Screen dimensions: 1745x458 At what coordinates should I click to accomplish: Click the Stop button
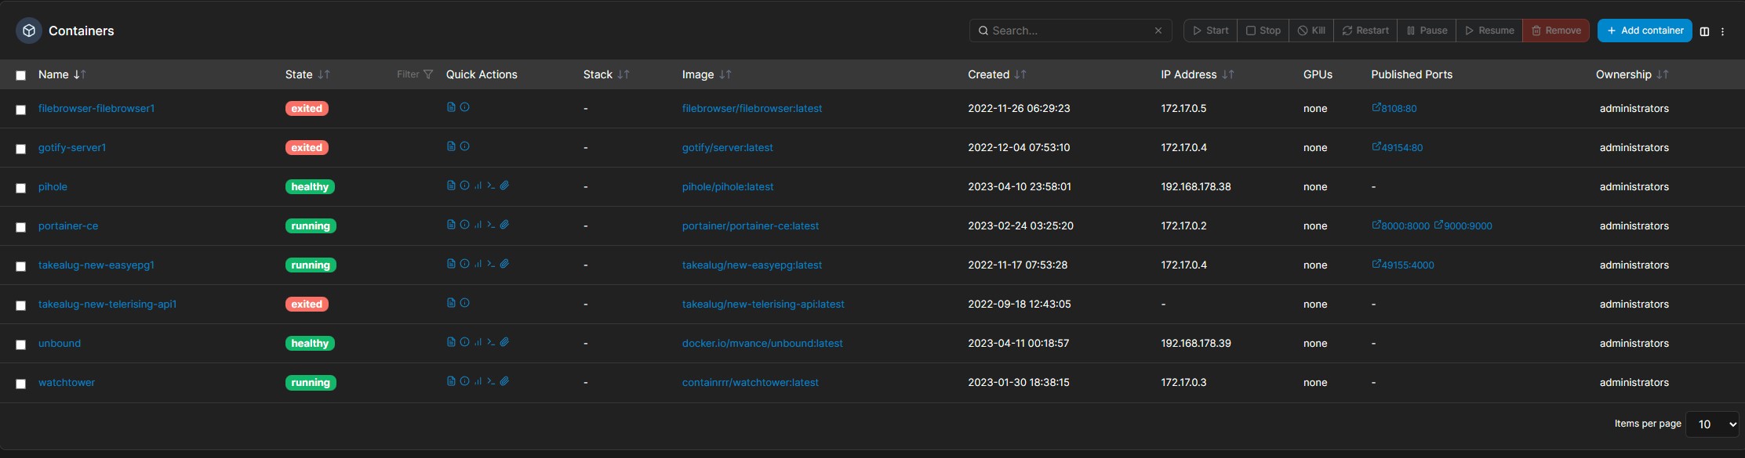1263,31
